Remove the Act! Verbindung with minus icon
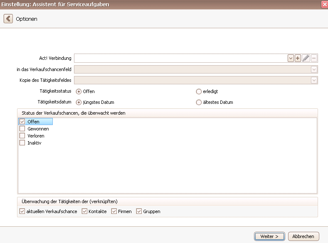Screen dimensions: 328x243 [x=314, y=58]
